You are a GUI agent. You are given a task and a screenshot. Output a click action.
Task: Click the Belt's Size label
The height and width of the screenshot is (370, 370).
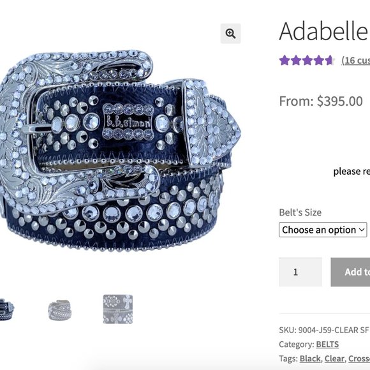[x=300, y=212]
